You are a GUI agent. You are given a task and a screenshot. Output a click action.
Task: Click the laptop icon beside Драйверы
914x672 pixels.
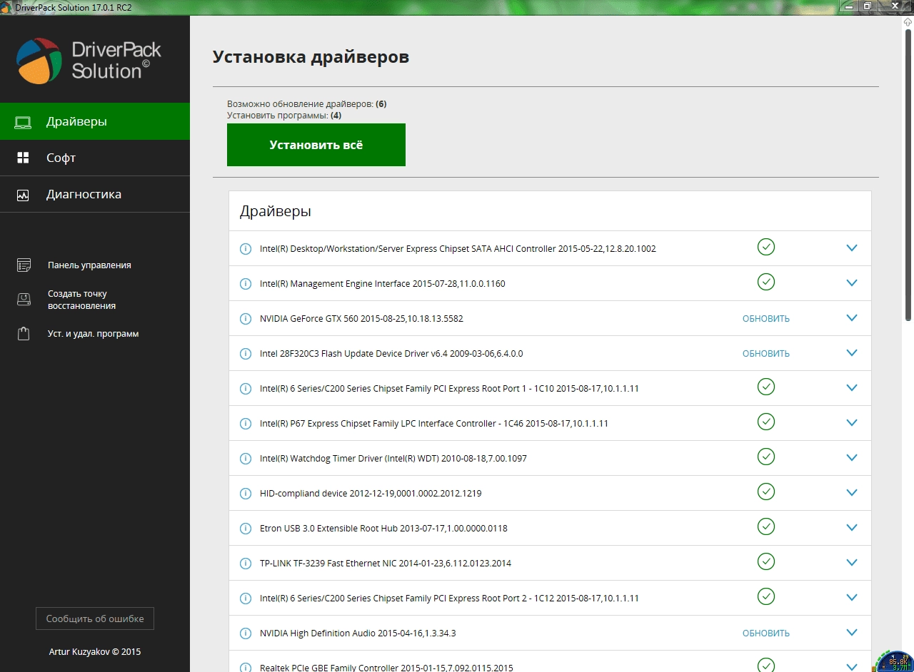23,122
